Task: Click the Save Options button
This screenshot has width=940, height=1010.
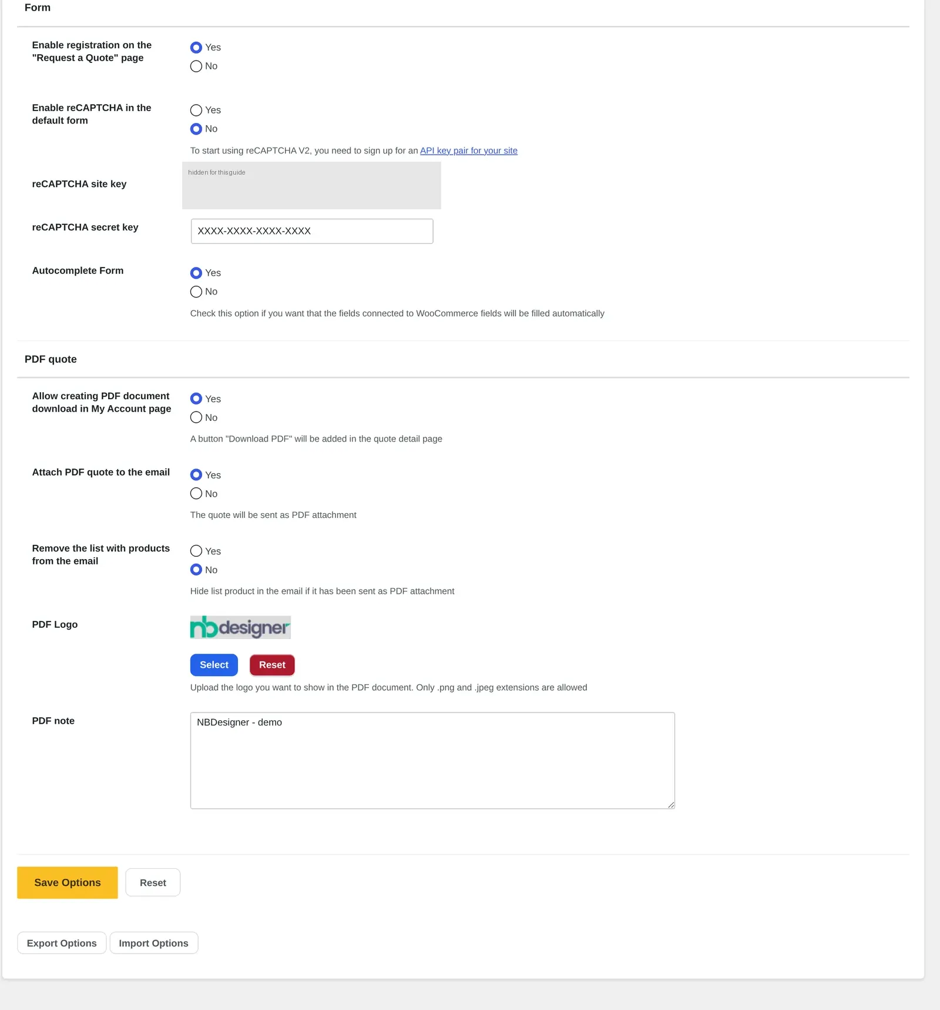Action: [68, 882]
